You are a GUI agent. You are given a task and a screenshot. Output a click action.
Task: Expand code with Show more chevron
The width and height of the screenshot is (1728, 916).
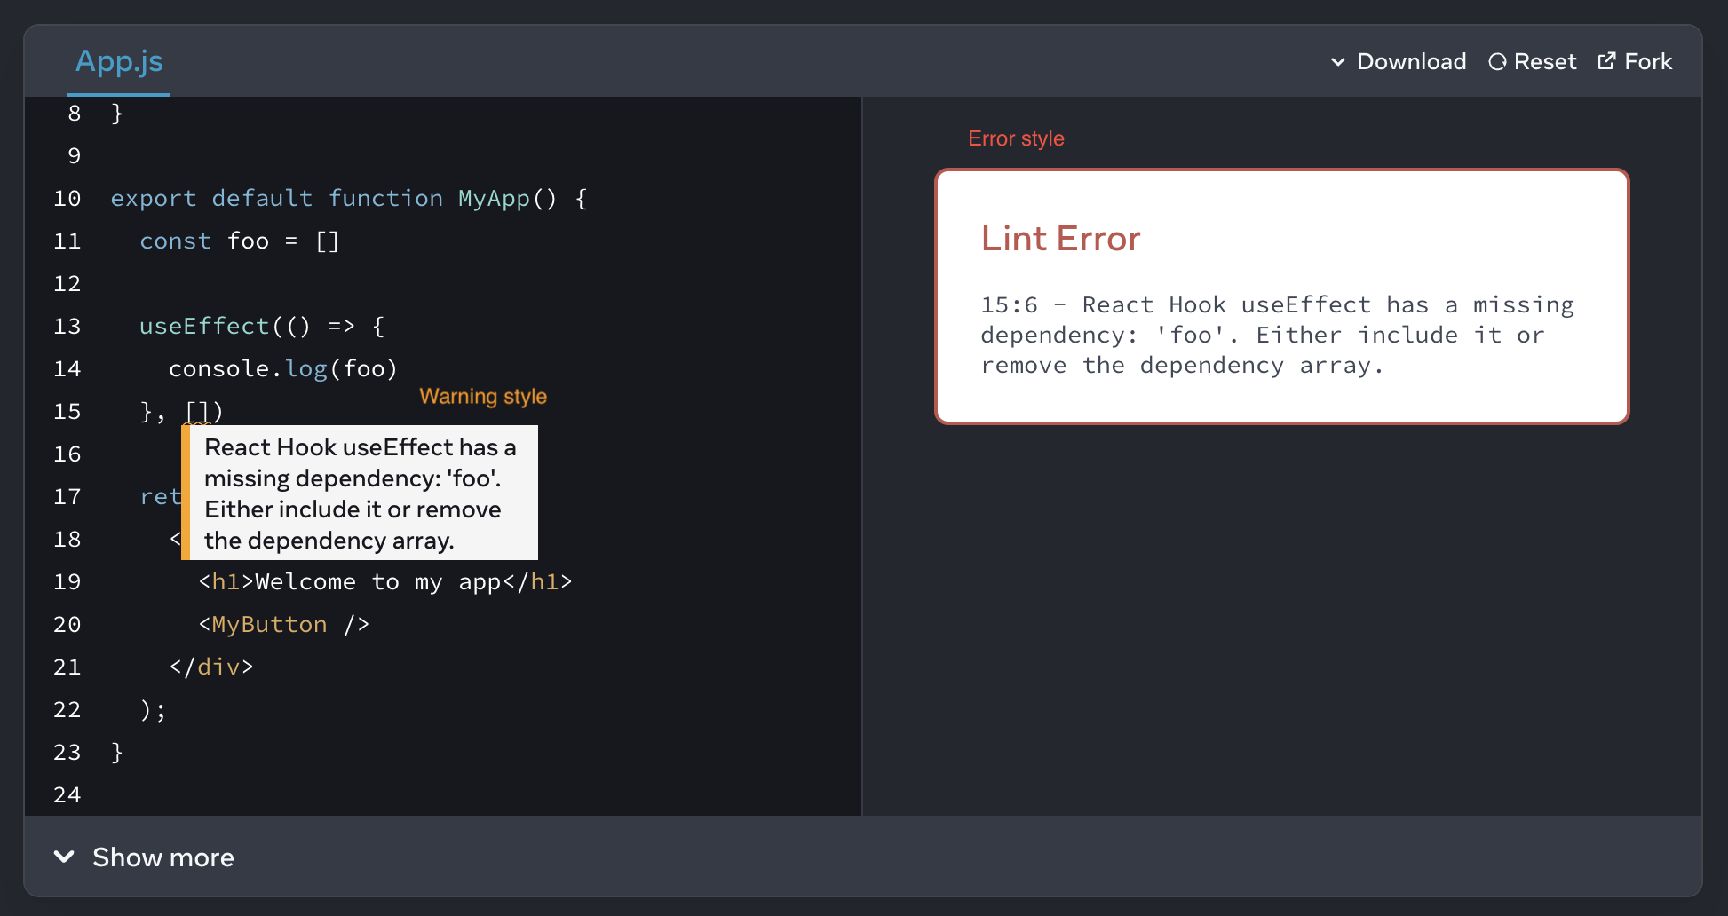point(64,857)
